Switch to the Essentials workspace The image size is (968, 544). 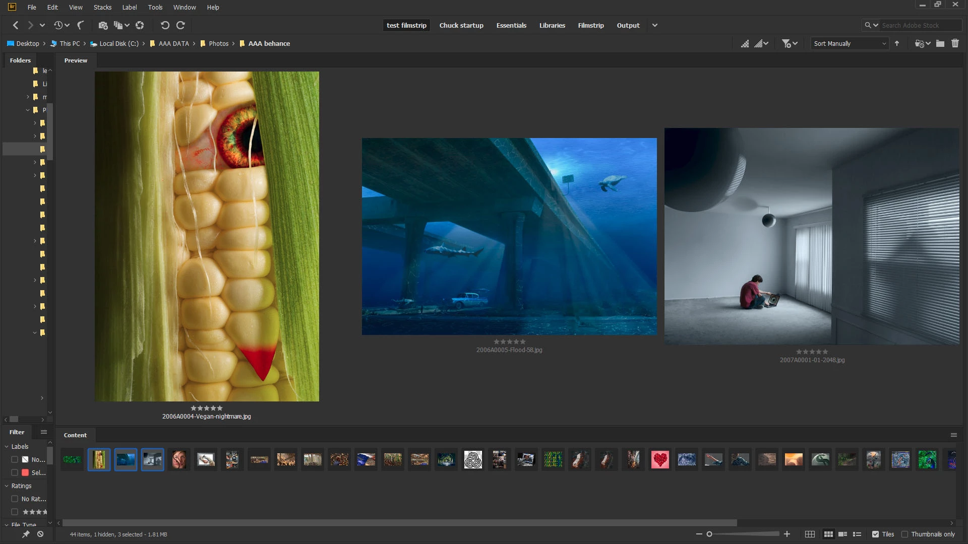click(511, 25)
